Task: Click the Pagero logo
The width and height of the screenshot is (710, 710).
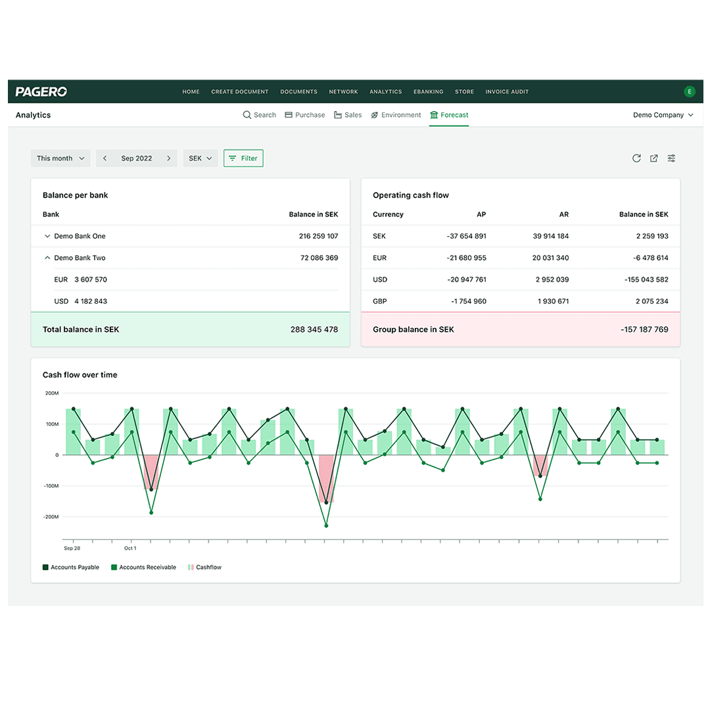Action: point(41,92)
